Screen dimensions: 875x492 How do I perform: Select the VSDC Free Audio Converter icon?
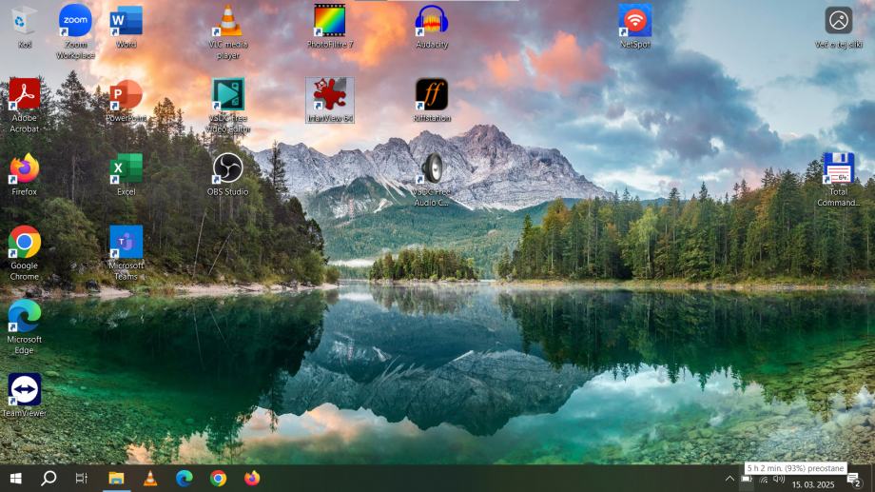click(x=432, y=179)
